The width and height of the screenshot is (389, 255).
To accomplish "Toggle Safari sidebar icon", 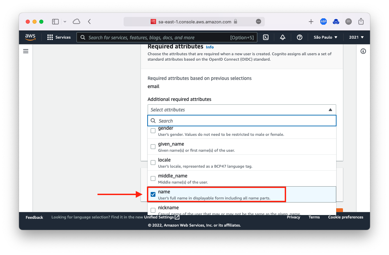I will coord(55,22).
